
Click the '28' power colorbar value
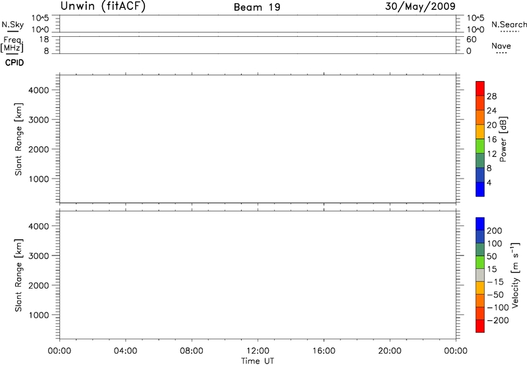tap(491, 96)
